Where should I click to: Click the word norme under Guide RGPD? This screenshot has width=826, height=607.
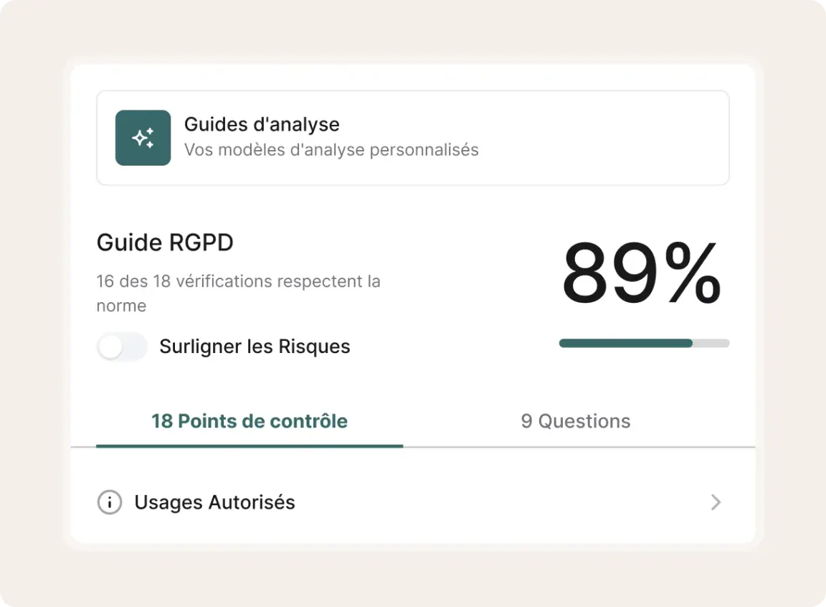tap(121, 306)
